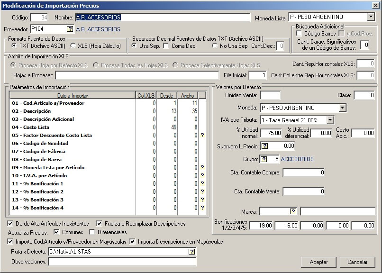
Task: Click the Cancelar button
Action: (x=357, y=262)
